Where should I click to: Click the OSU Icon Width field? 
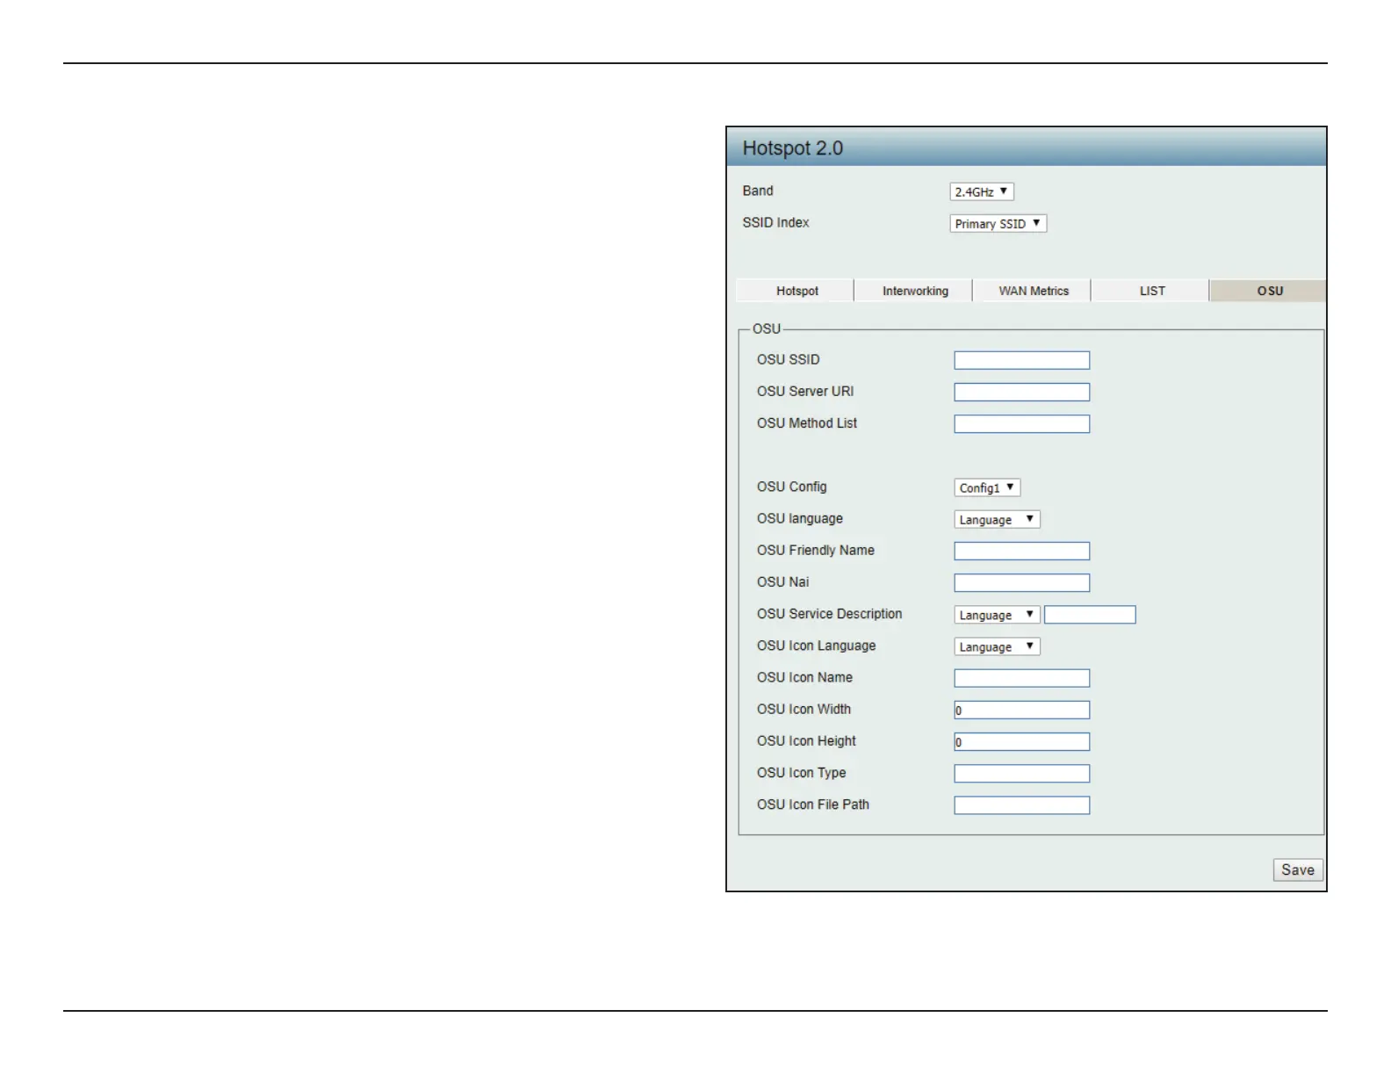pos(1021,710)
